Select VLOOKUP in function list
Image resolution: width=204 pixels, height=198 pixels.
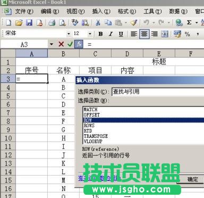(143, 142)
